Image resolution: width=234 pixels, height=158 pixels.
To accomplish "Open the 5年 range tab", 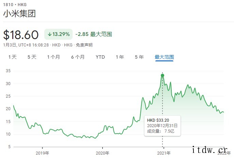I will [x=139, y=57].
